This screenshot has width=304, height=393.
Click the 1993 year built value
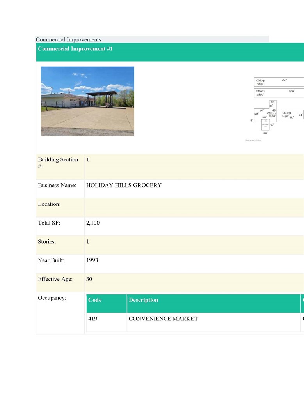[92, 260]
